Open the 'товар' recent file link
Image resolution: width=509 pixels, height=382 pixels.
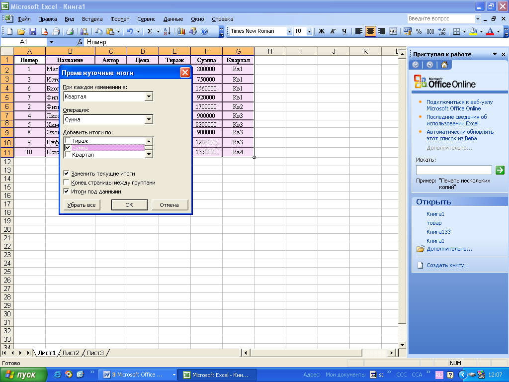coord(434,223)
